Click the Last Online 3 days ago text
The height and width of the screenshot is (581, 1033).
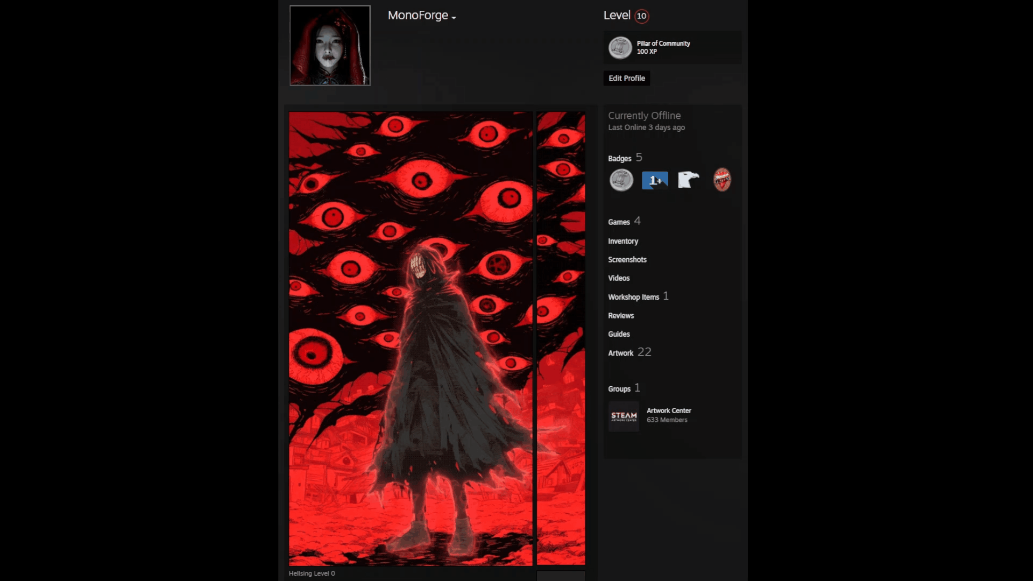647,127
